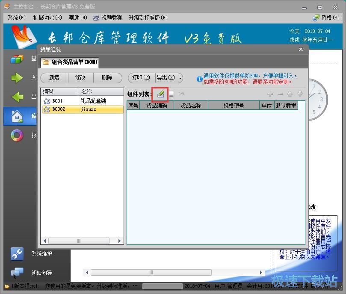Click the 系统维护 sidebar label

[42, 254]
